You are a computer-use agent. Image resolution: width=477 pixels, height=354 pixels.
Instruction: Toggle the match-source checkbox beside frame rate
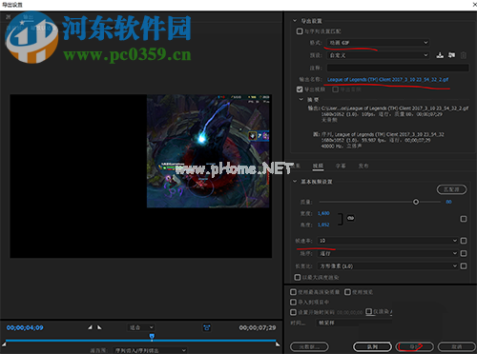coord(464,241)
